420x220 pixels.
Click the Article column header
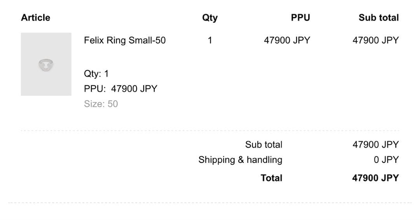coord(35,17)
